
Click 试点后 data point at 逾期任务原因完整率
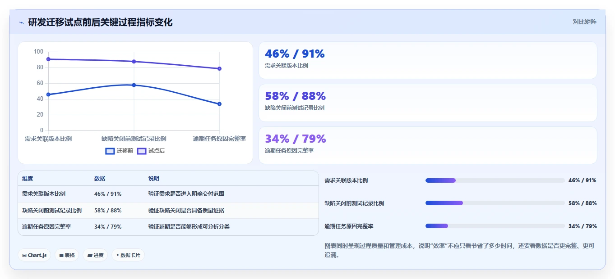pyautogui.click(x=219, y=68)
